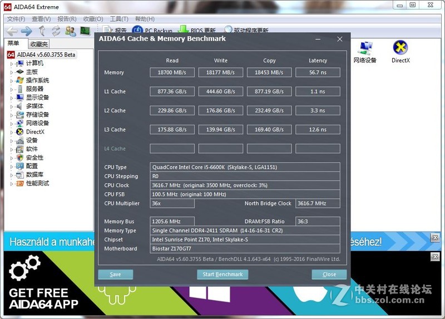Click the CPU Type field

click(x=245, y=167)
